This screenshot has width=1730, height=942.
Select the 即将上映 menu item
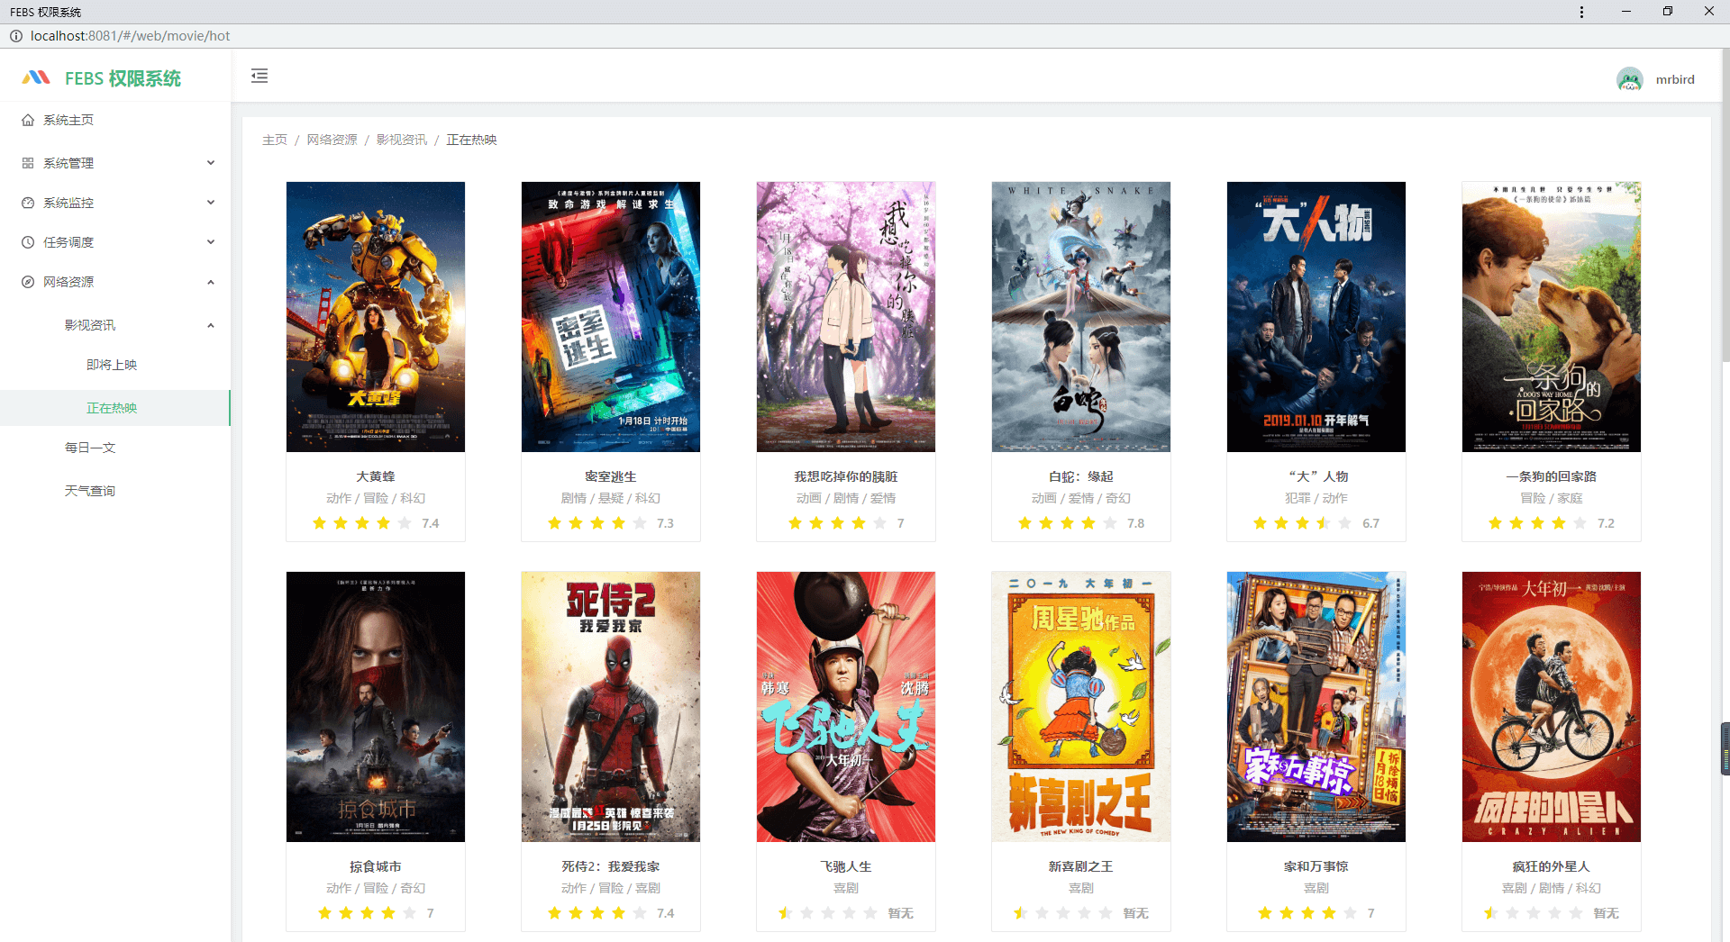point(115,365)
